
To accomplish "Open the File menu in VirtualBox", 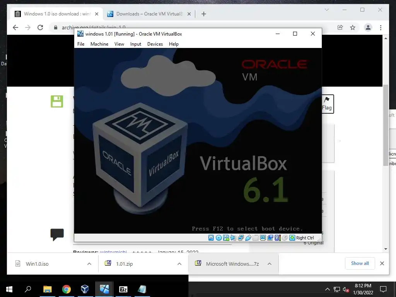I will click(81, 44).
